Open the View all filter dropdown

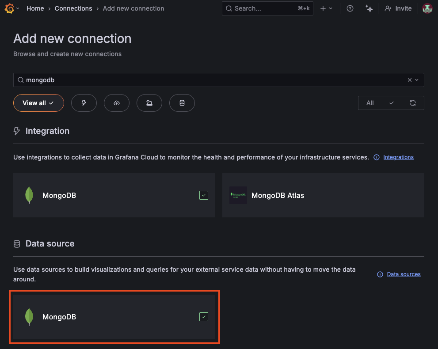[x=38, y=102]
